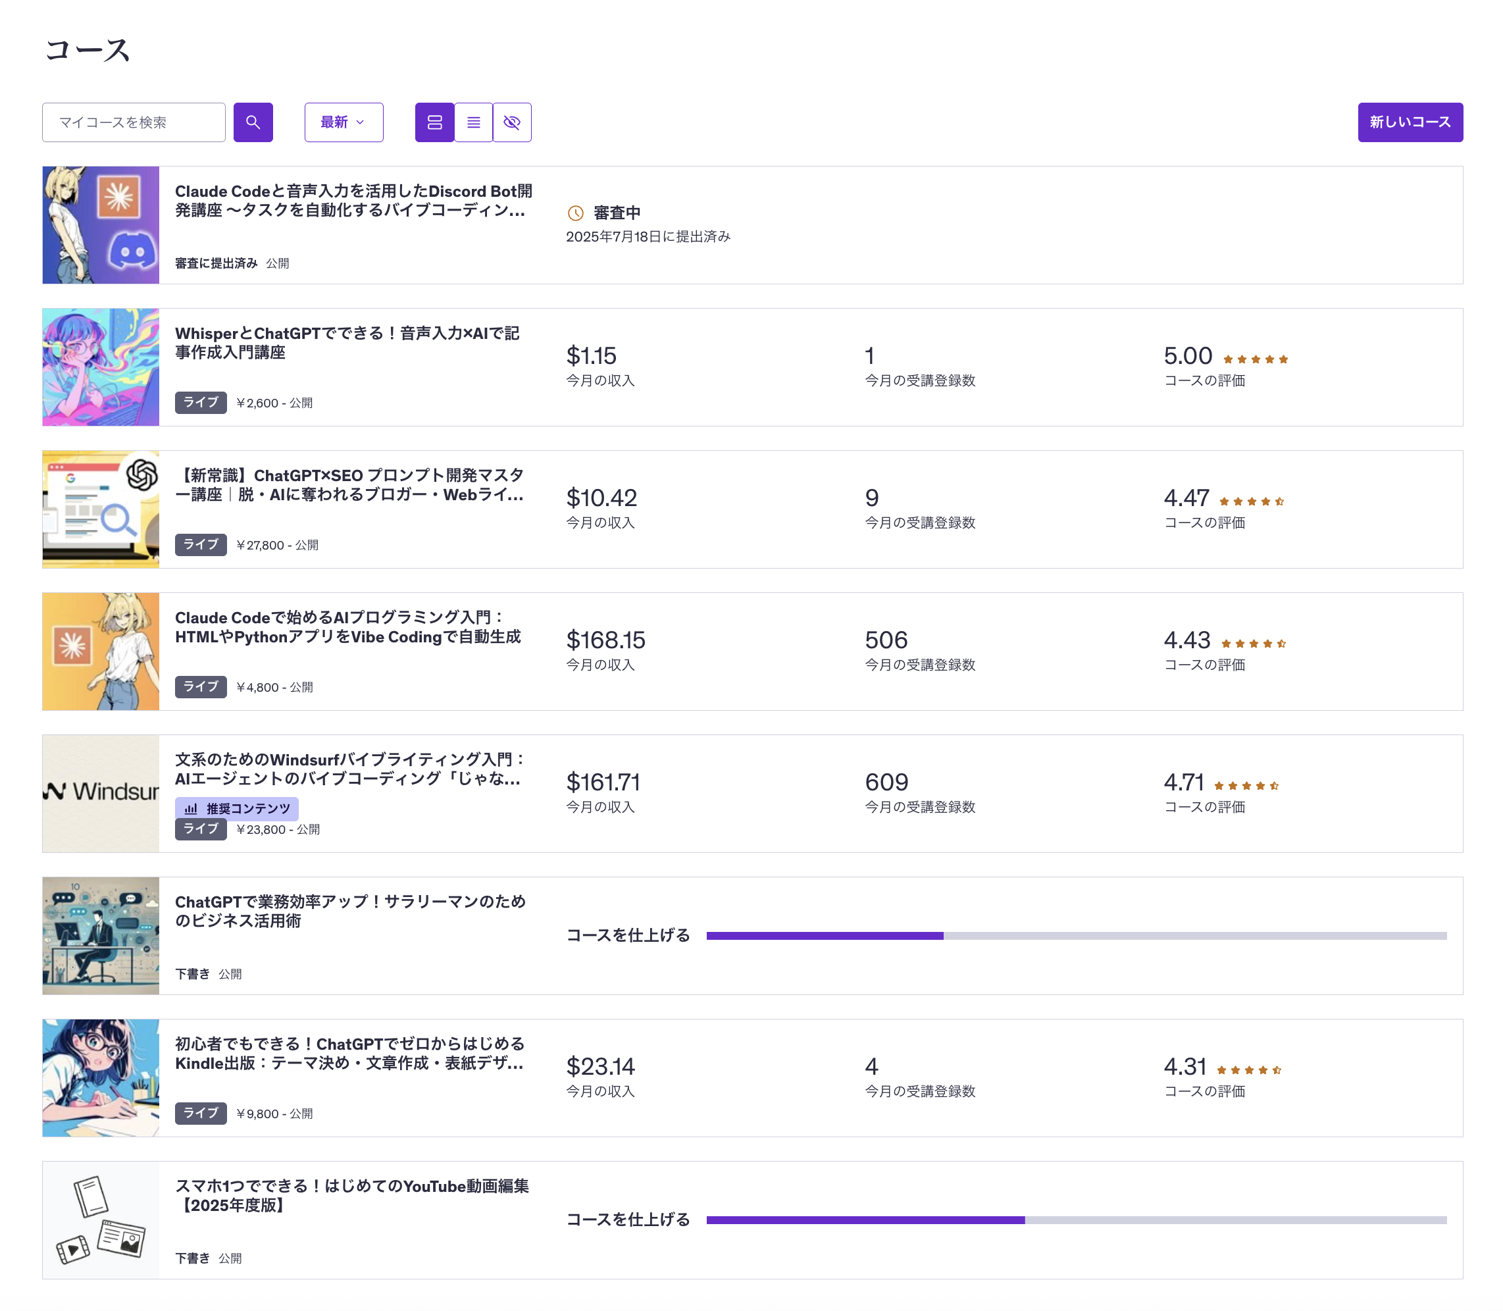Open the Whisper and ChatGPT course title
Screen dimensions: 1503x1311
click(x=347, y=342)
